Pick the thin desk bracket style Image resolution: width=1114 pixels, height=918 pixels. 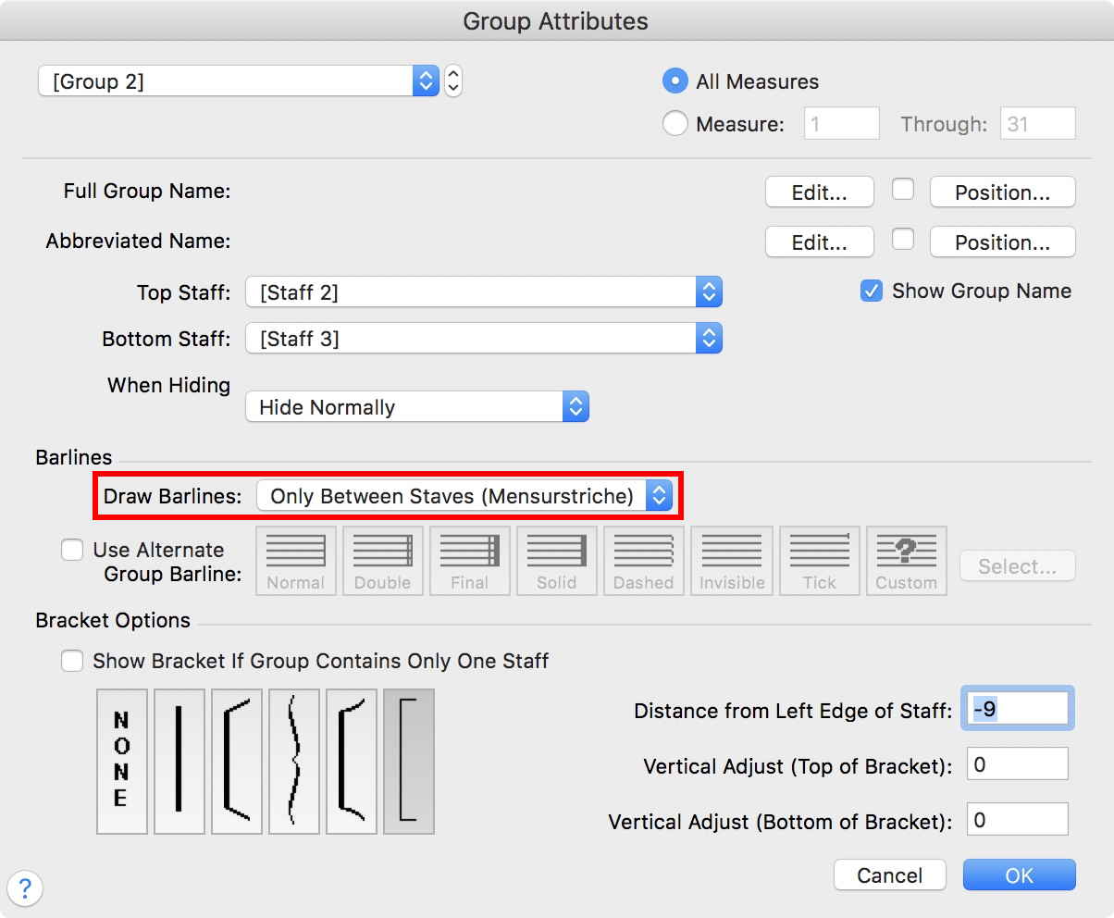[x=408, y=761]
